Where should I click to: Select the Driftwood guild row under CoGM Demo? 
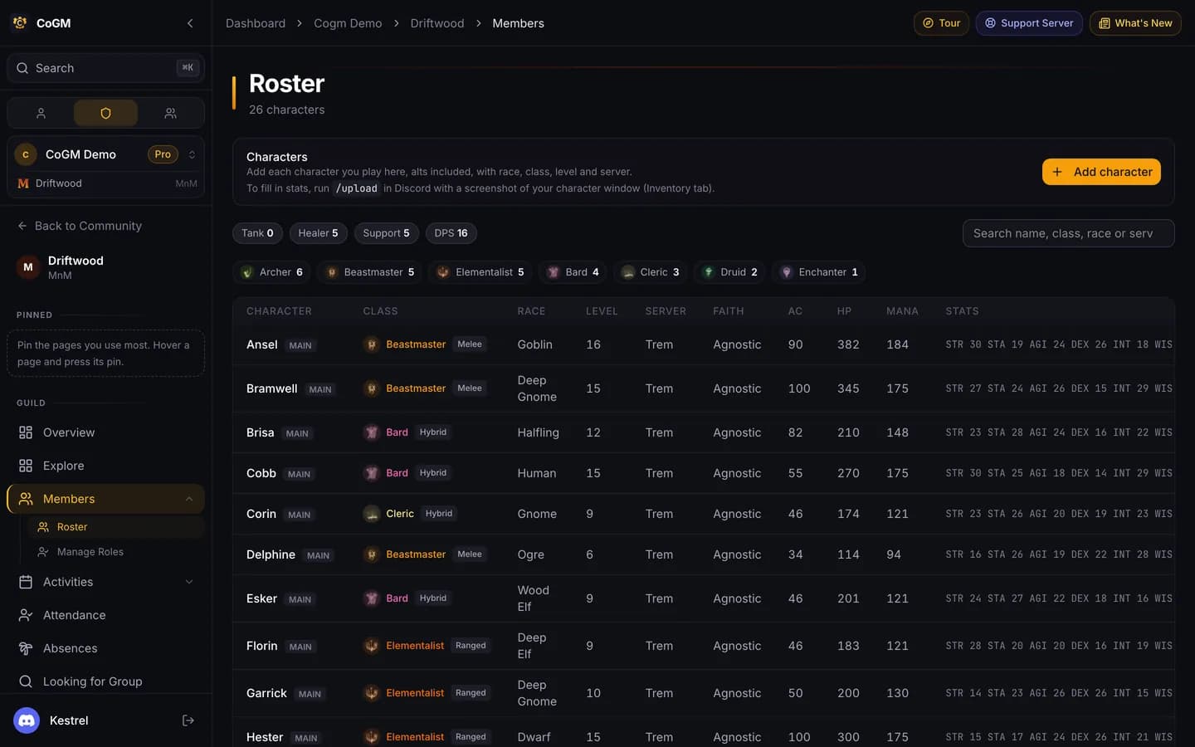click(105, 183)
